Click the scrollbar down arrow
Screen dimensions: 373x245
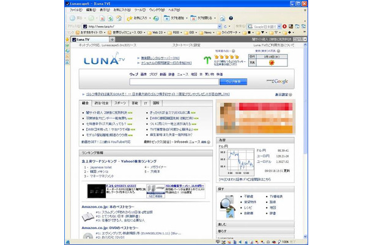pyautogui.click(x=306, y=236)
